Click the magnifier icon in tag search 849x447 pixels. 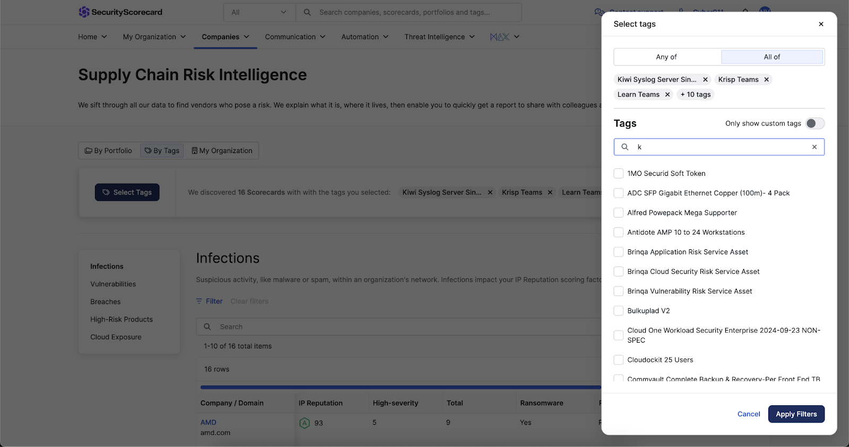pos(625,147)
